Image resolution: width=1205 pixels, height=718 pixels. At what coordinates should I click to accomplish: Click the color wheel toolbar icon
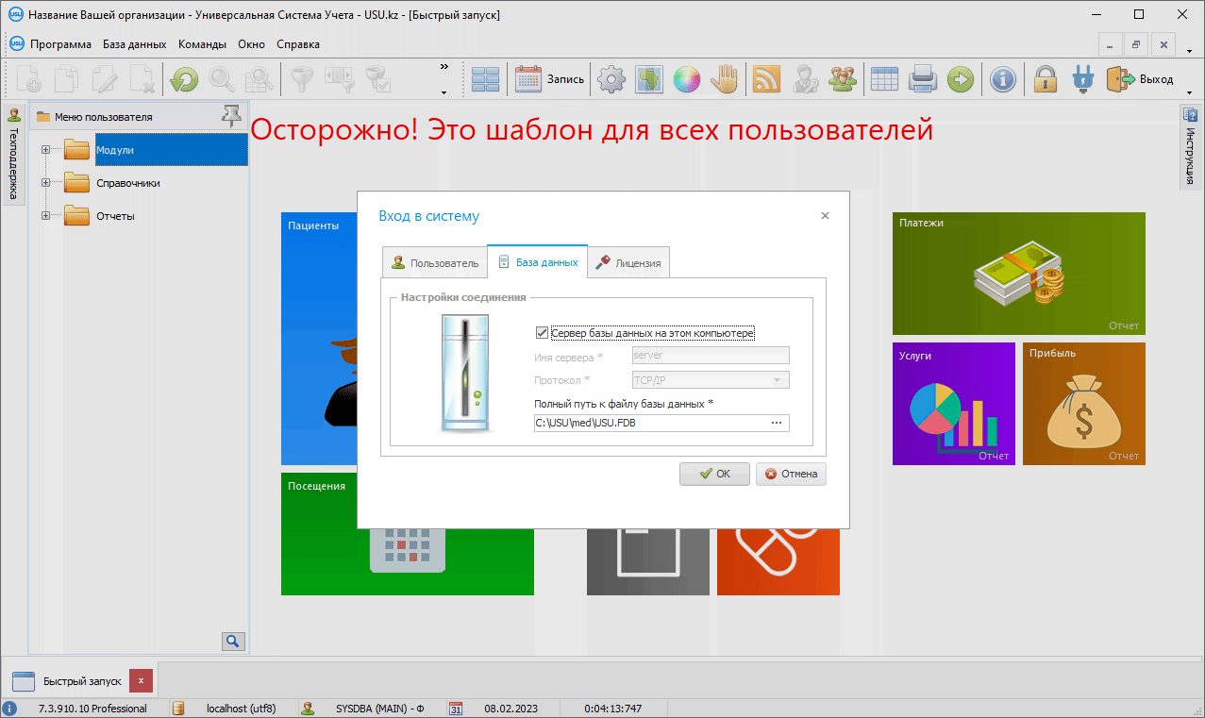coord(686,80)
